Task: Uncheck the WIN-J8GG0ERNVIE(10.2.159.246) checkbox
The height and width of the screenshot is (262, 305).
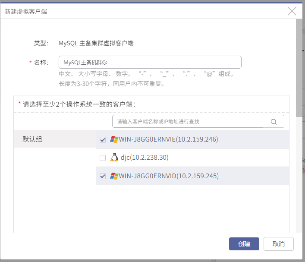Action: [103, 140]
